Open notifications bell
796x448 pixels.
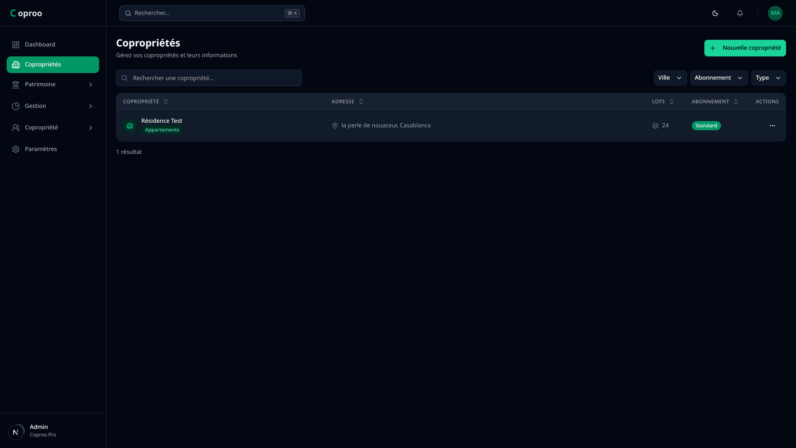[x=740, y=13]
